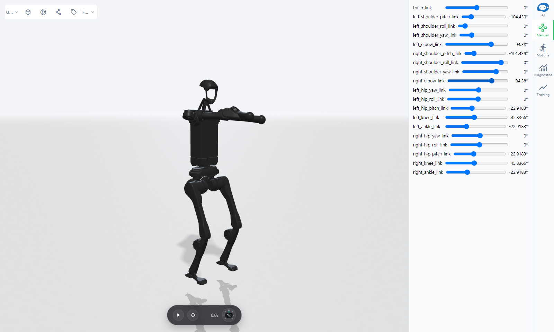The image size is (554, 332).
Task: Click the 3D cube icon in toolbar
Action: (28, 12)
